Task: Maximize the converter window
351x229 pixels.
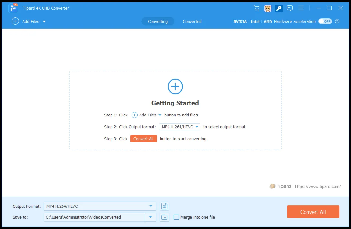Action: 329,8
